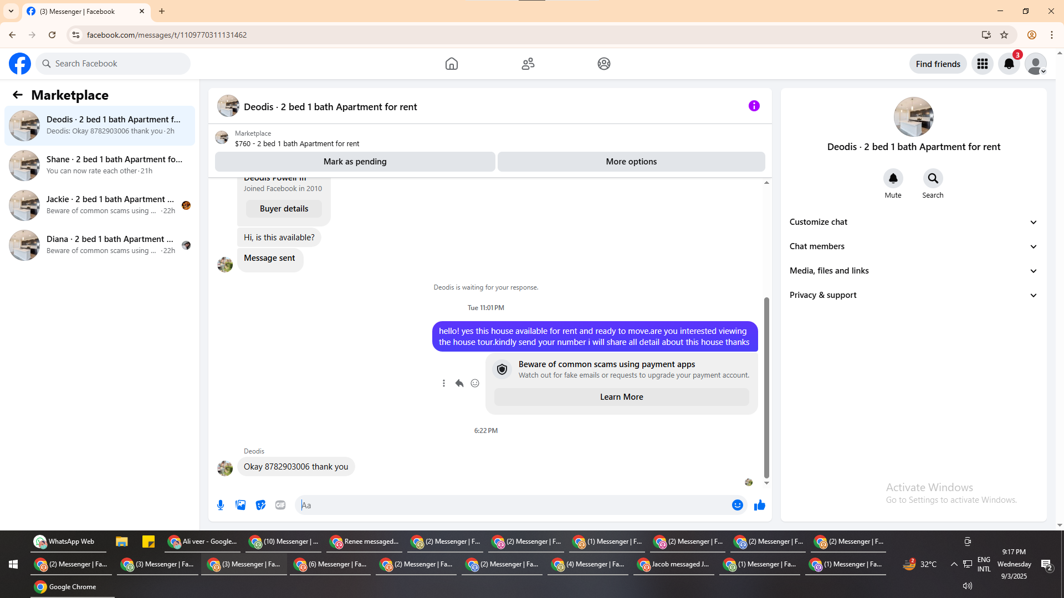Open the emoji picker in message box

[738, 505]
